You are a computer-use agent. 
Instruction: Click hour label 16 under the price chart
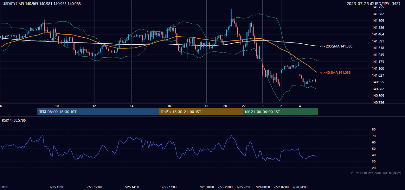coord(169,106)
